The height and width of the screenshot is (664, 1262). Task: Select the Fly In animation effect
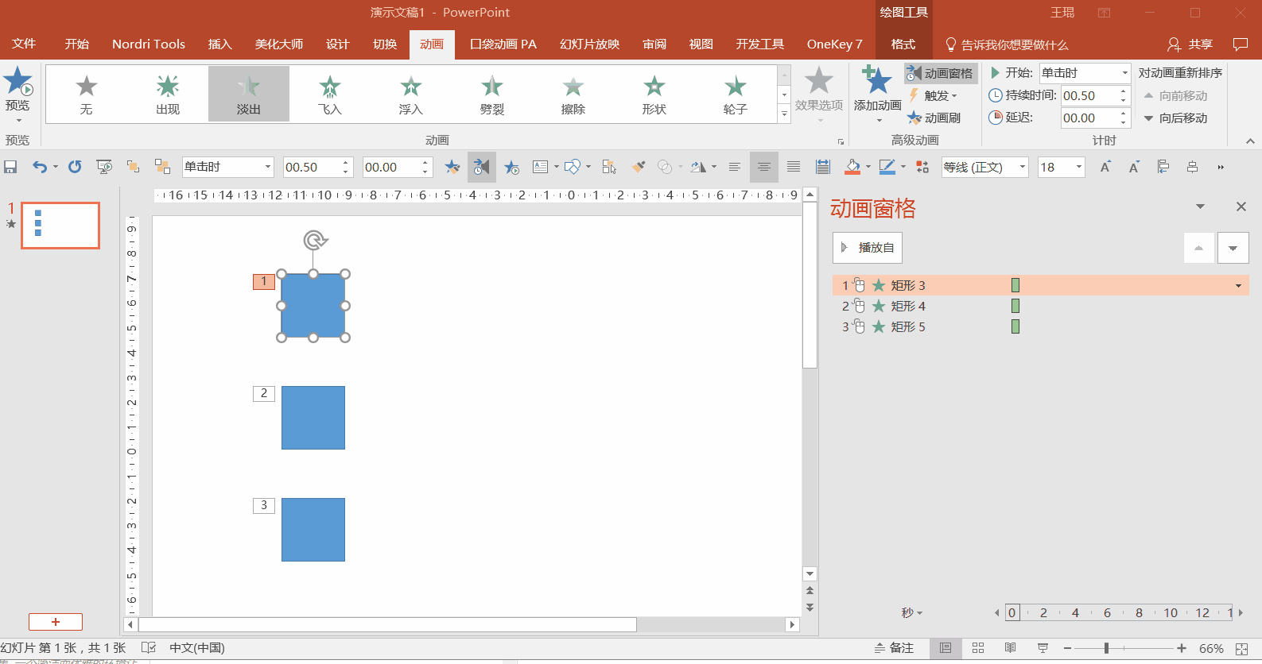(x=330, y=94)
